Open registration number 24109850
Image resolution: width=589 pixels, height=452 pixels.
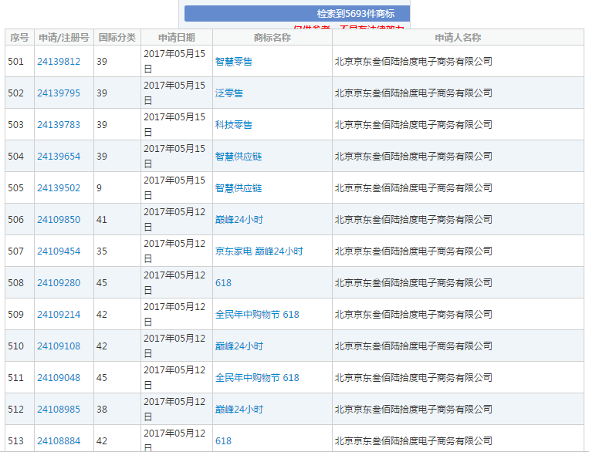(59, 220)
